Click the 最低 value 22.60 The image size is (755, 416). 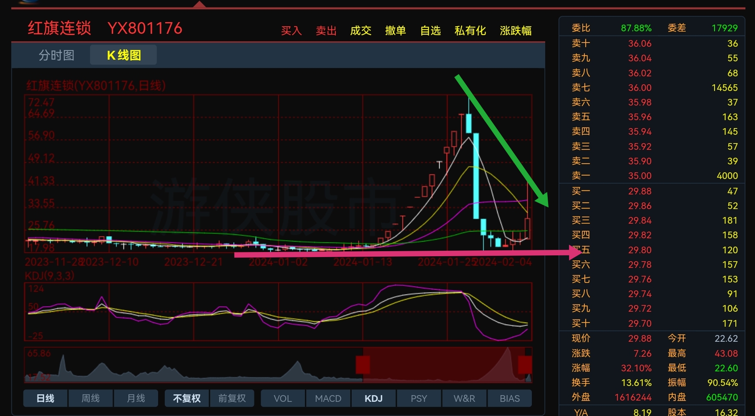pyautogui.click(x=726, y=368)
